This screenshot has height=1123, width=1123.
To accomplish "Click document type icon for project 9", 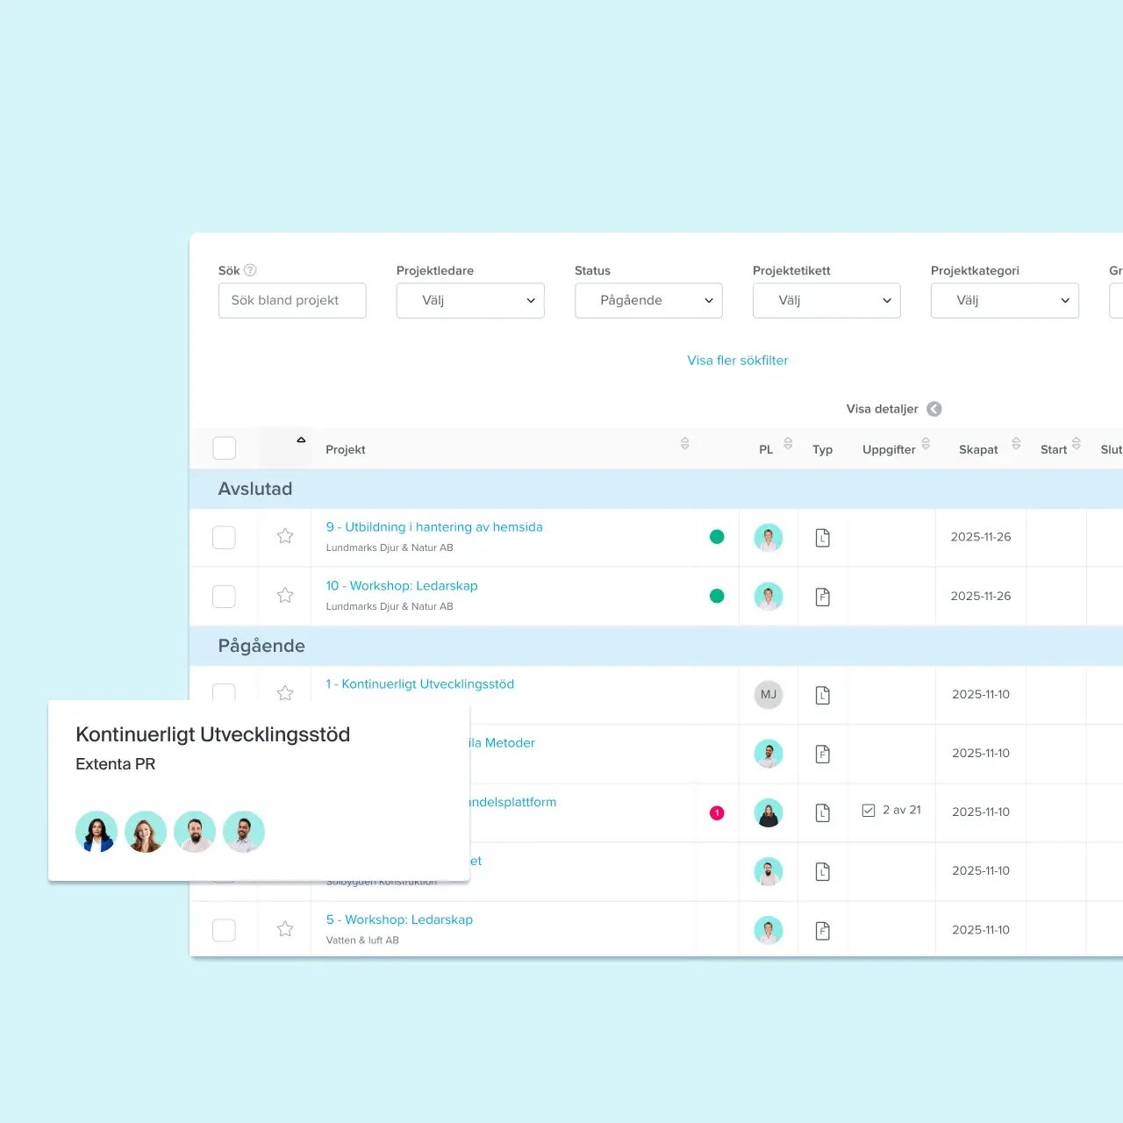I will (822, 538).
